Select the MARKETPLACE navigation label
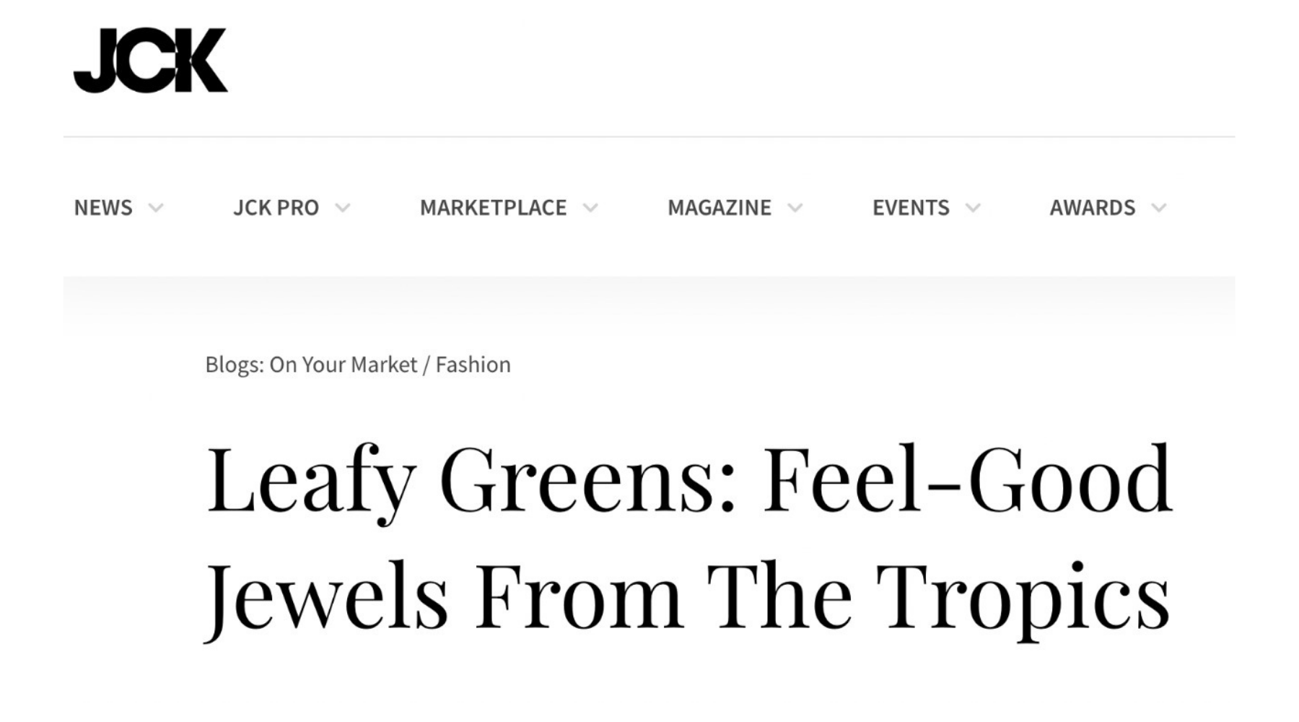The height and width of the screenshot is (722, 1299). 493,208
